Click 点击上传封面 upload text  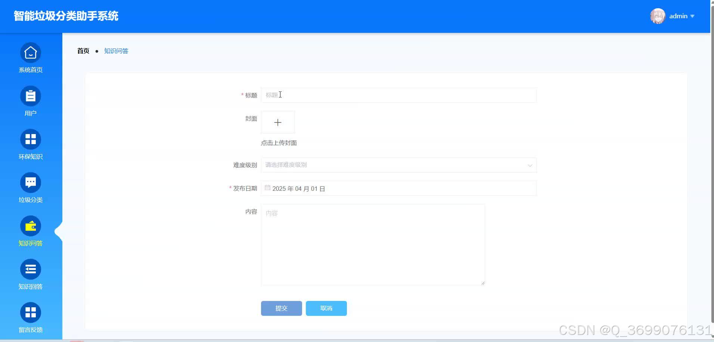coord(279,143)
